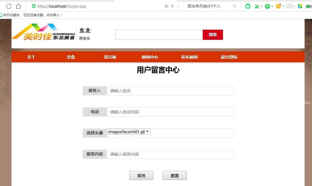The height and width of the screenshot is (186, 312).
Task: Select 退出登陆 in the navigation bar
Action: (229, 57)
